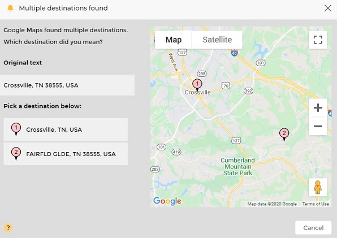Toggle fullscreen map view

(318, 40)
